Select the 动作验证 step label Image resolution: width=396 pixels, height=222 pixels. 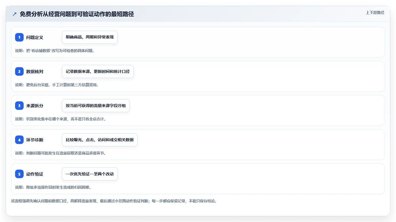pyautogui.click(x=35, y=174)
